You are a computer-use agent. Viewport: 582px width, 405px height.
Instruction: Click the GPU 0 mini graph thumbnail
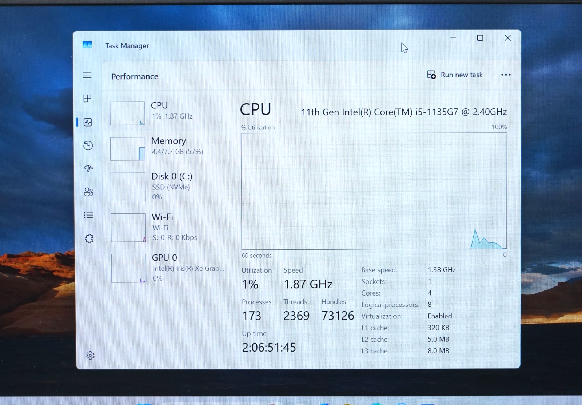pos(129,268)
